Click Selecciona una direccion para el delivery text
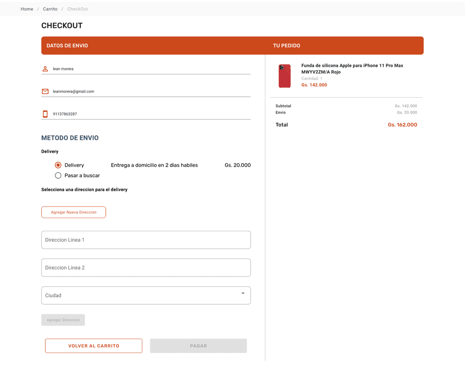This screenshot has height=377, width=465. pos(84,189)
